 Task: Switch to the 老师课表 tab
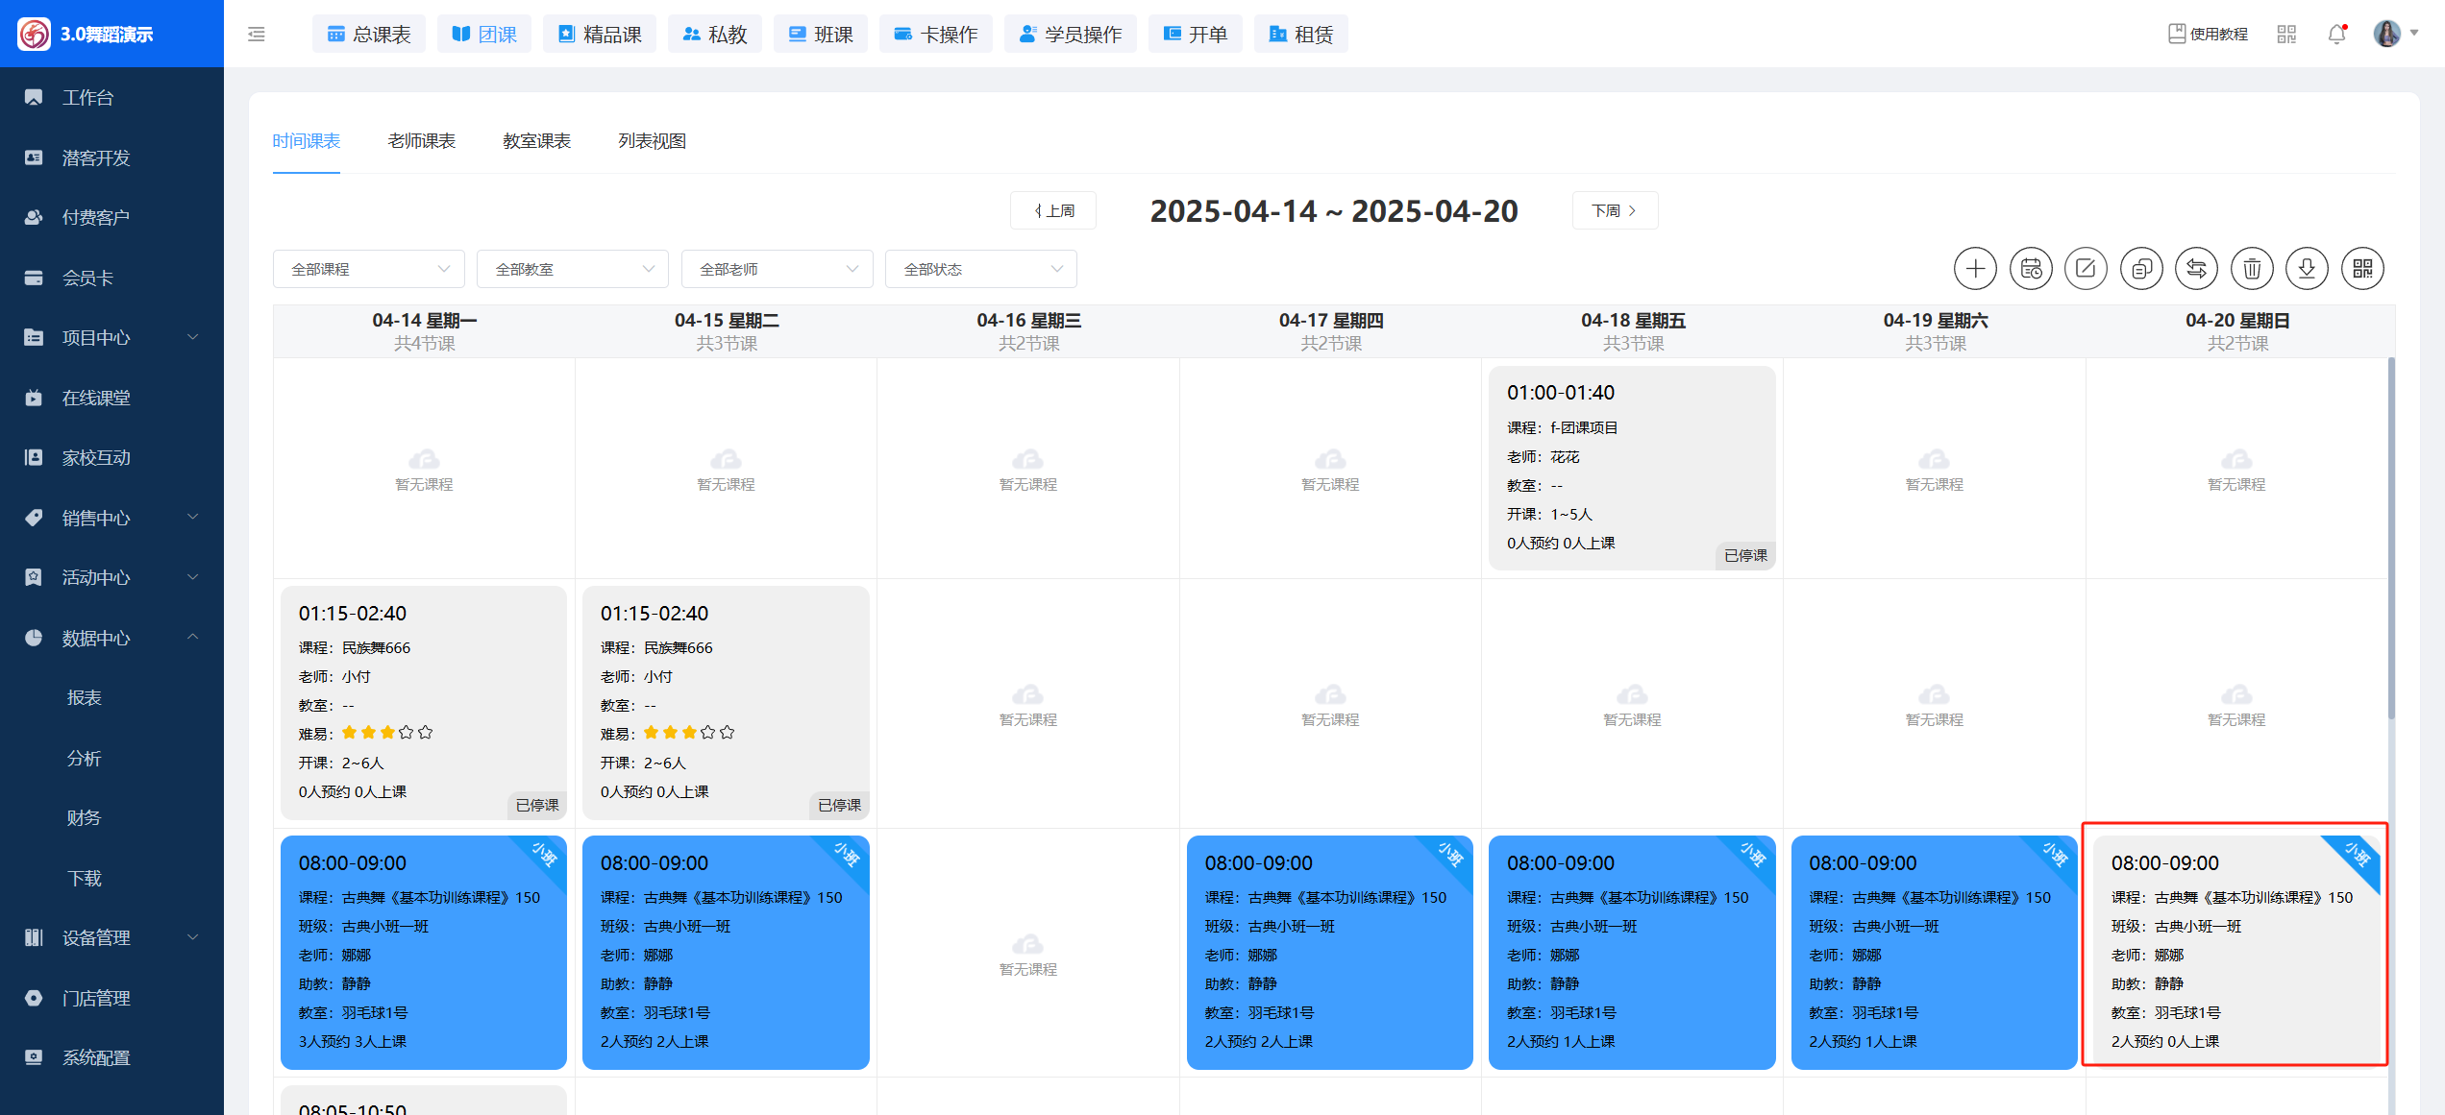pos(421,141)
